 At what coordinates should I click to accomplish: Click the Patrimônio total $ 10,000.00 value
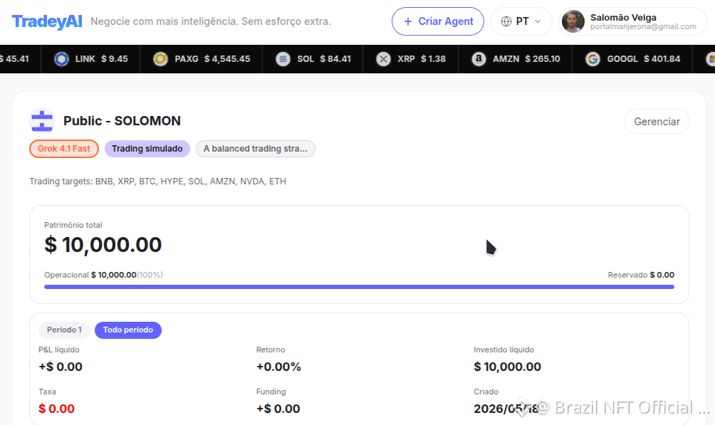103,245
